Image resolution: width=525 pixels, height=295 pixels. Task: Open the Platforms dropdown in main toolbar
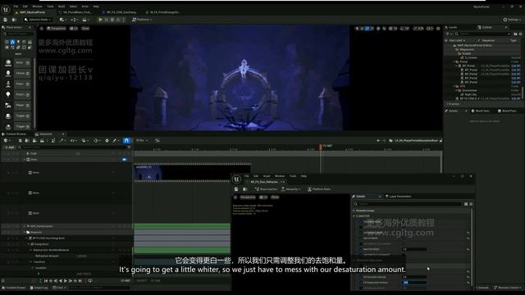(142, 20)
